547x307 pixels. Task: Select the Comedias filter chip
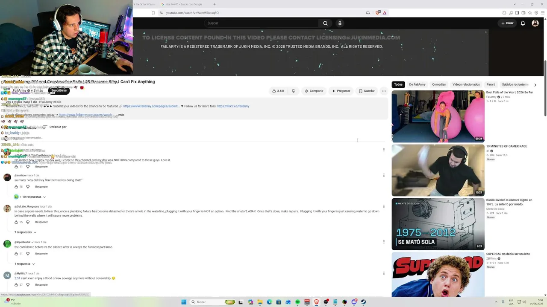pos(439,84)
